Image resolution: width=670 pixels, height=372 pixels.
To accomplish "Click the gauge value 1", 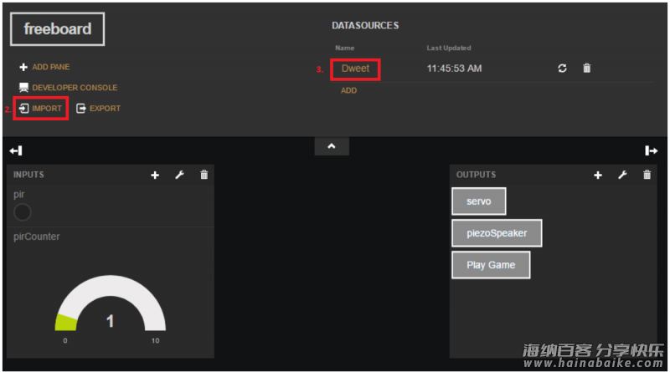I will [x=111, y=321].
